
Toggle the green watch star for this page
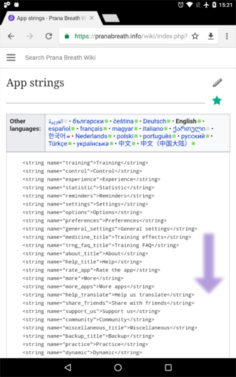[x=217, y=101]
